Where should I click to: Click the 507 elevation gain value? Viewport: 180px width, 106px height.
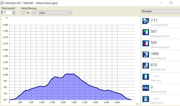[154, 31]
